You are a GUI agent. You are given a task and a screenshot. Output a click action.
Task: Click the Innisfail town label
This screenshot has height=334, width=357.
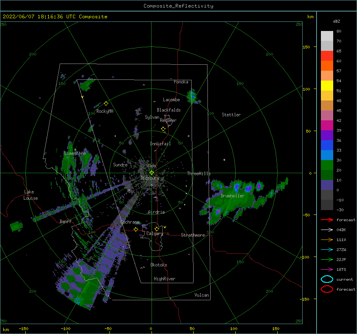pos(160,144)
